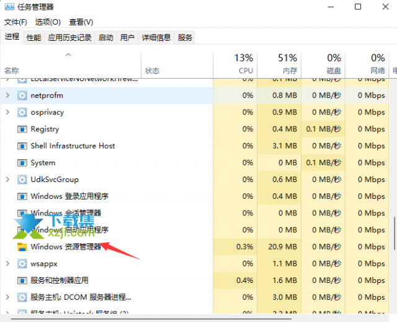Viewport: 397px width, 322px height.
Task: Switch to the 服务 tab
Action: [185, 38]
